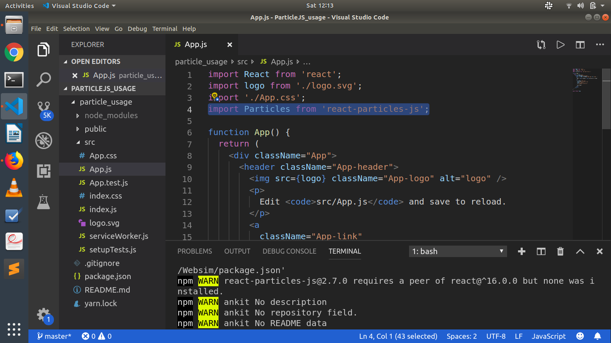Switch to the PROBLEMS panel tab
The width and height of the screenshot is (611, 343).
194,251
